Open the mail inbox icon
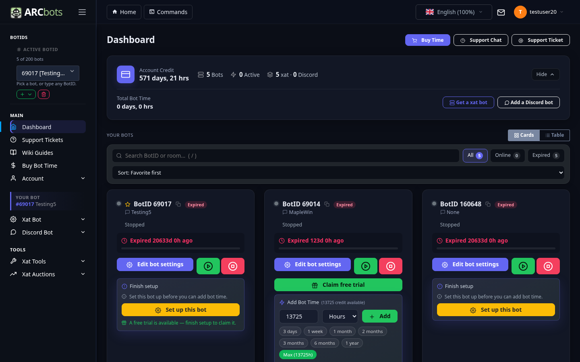The image size is (580, 362). pyautogui.click(x=501, y=12)
